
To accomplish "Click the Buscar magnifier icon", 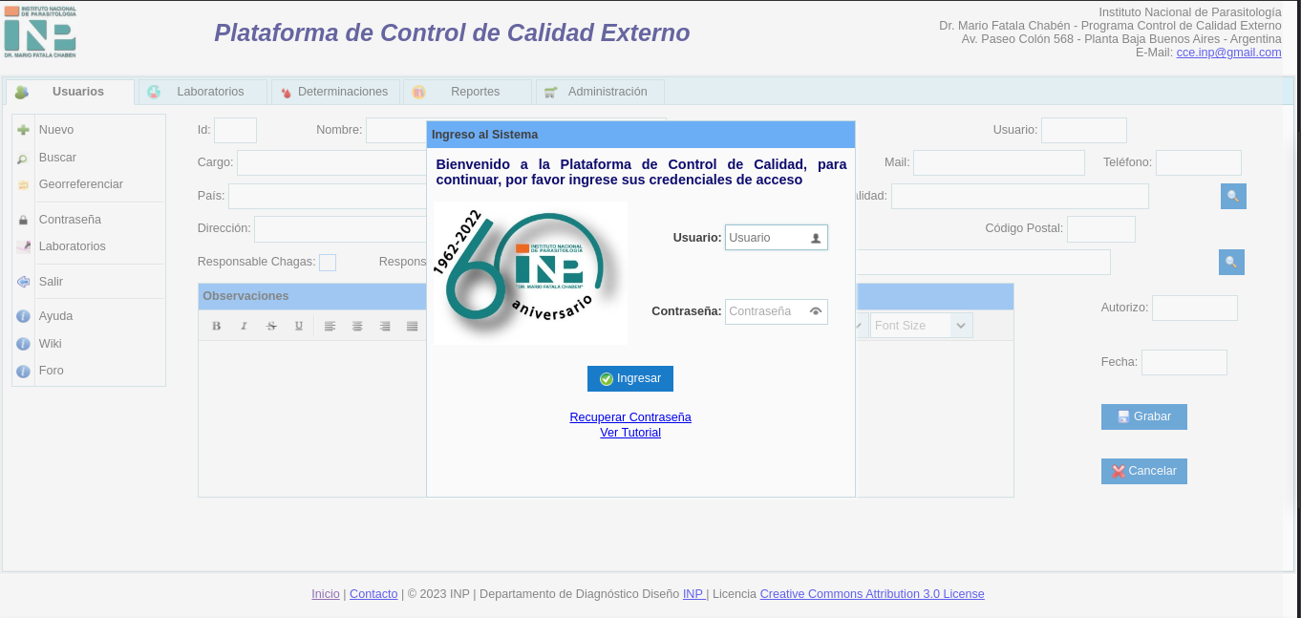I will (x=23, y=159).
